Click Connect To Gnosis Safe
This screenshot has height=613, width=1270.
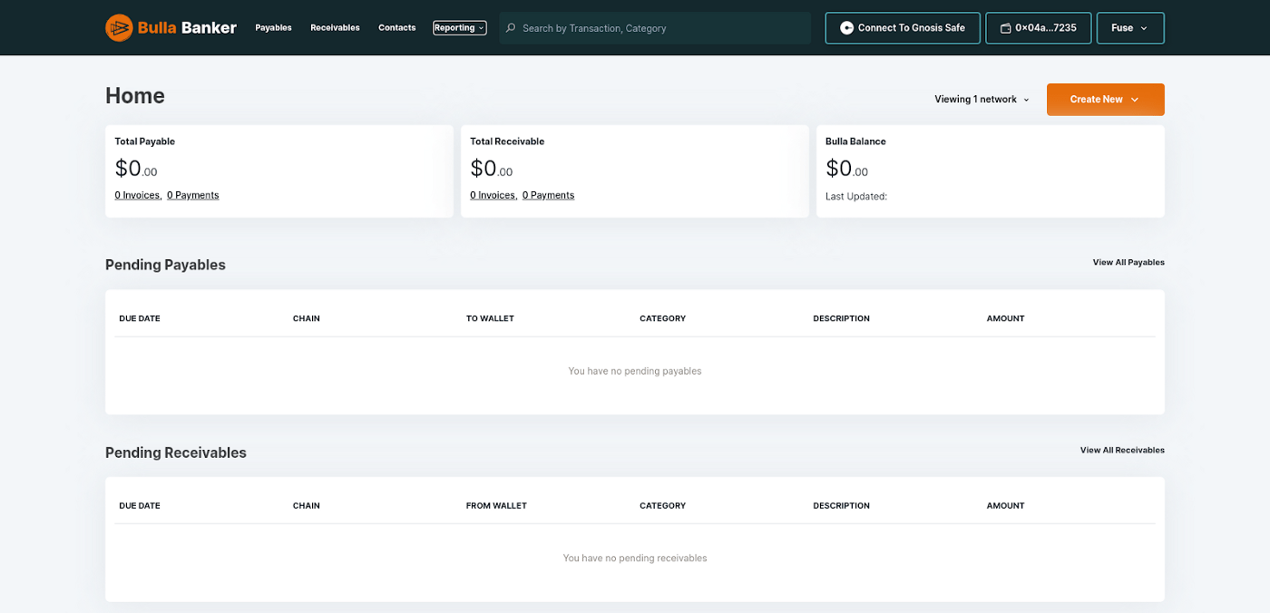click(902, 27)
